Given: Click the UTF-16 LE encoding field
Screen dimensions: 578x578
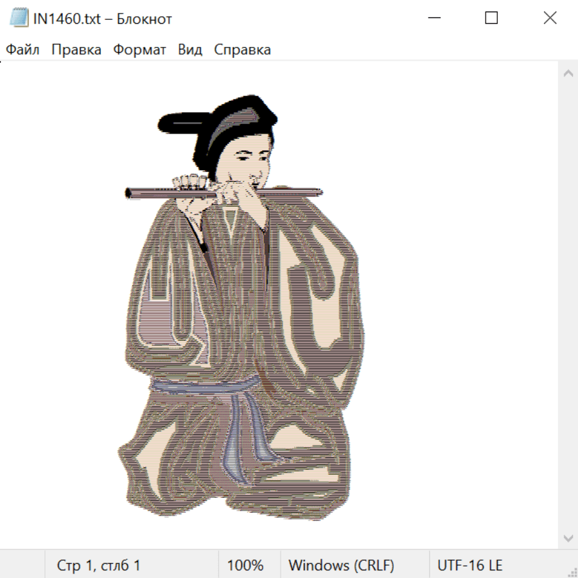Looking at the screenshot, I should point(470,566).
